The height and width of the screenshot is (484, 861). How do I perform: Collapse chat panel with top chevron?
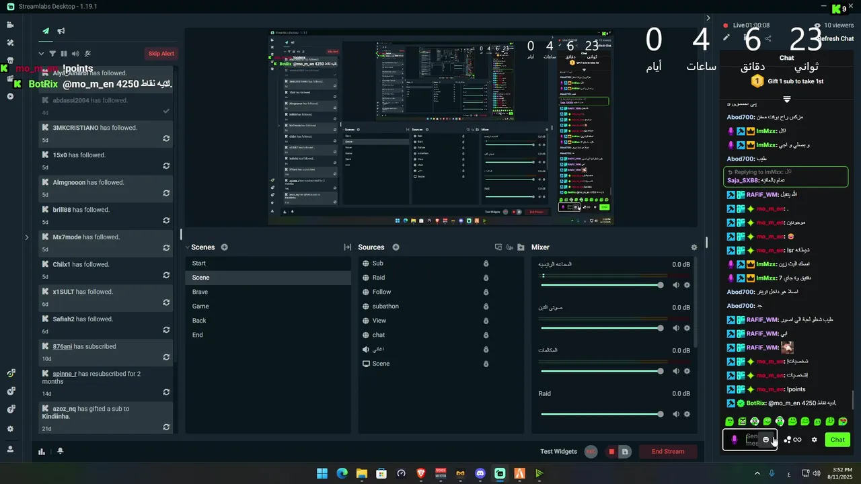point(708,18)
